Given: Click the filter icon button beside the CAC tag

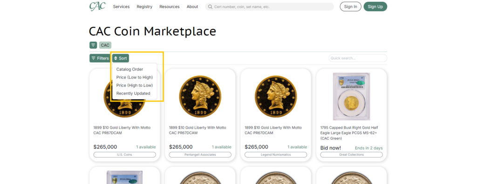Looking at the screenshot, I should click(93, 45).
